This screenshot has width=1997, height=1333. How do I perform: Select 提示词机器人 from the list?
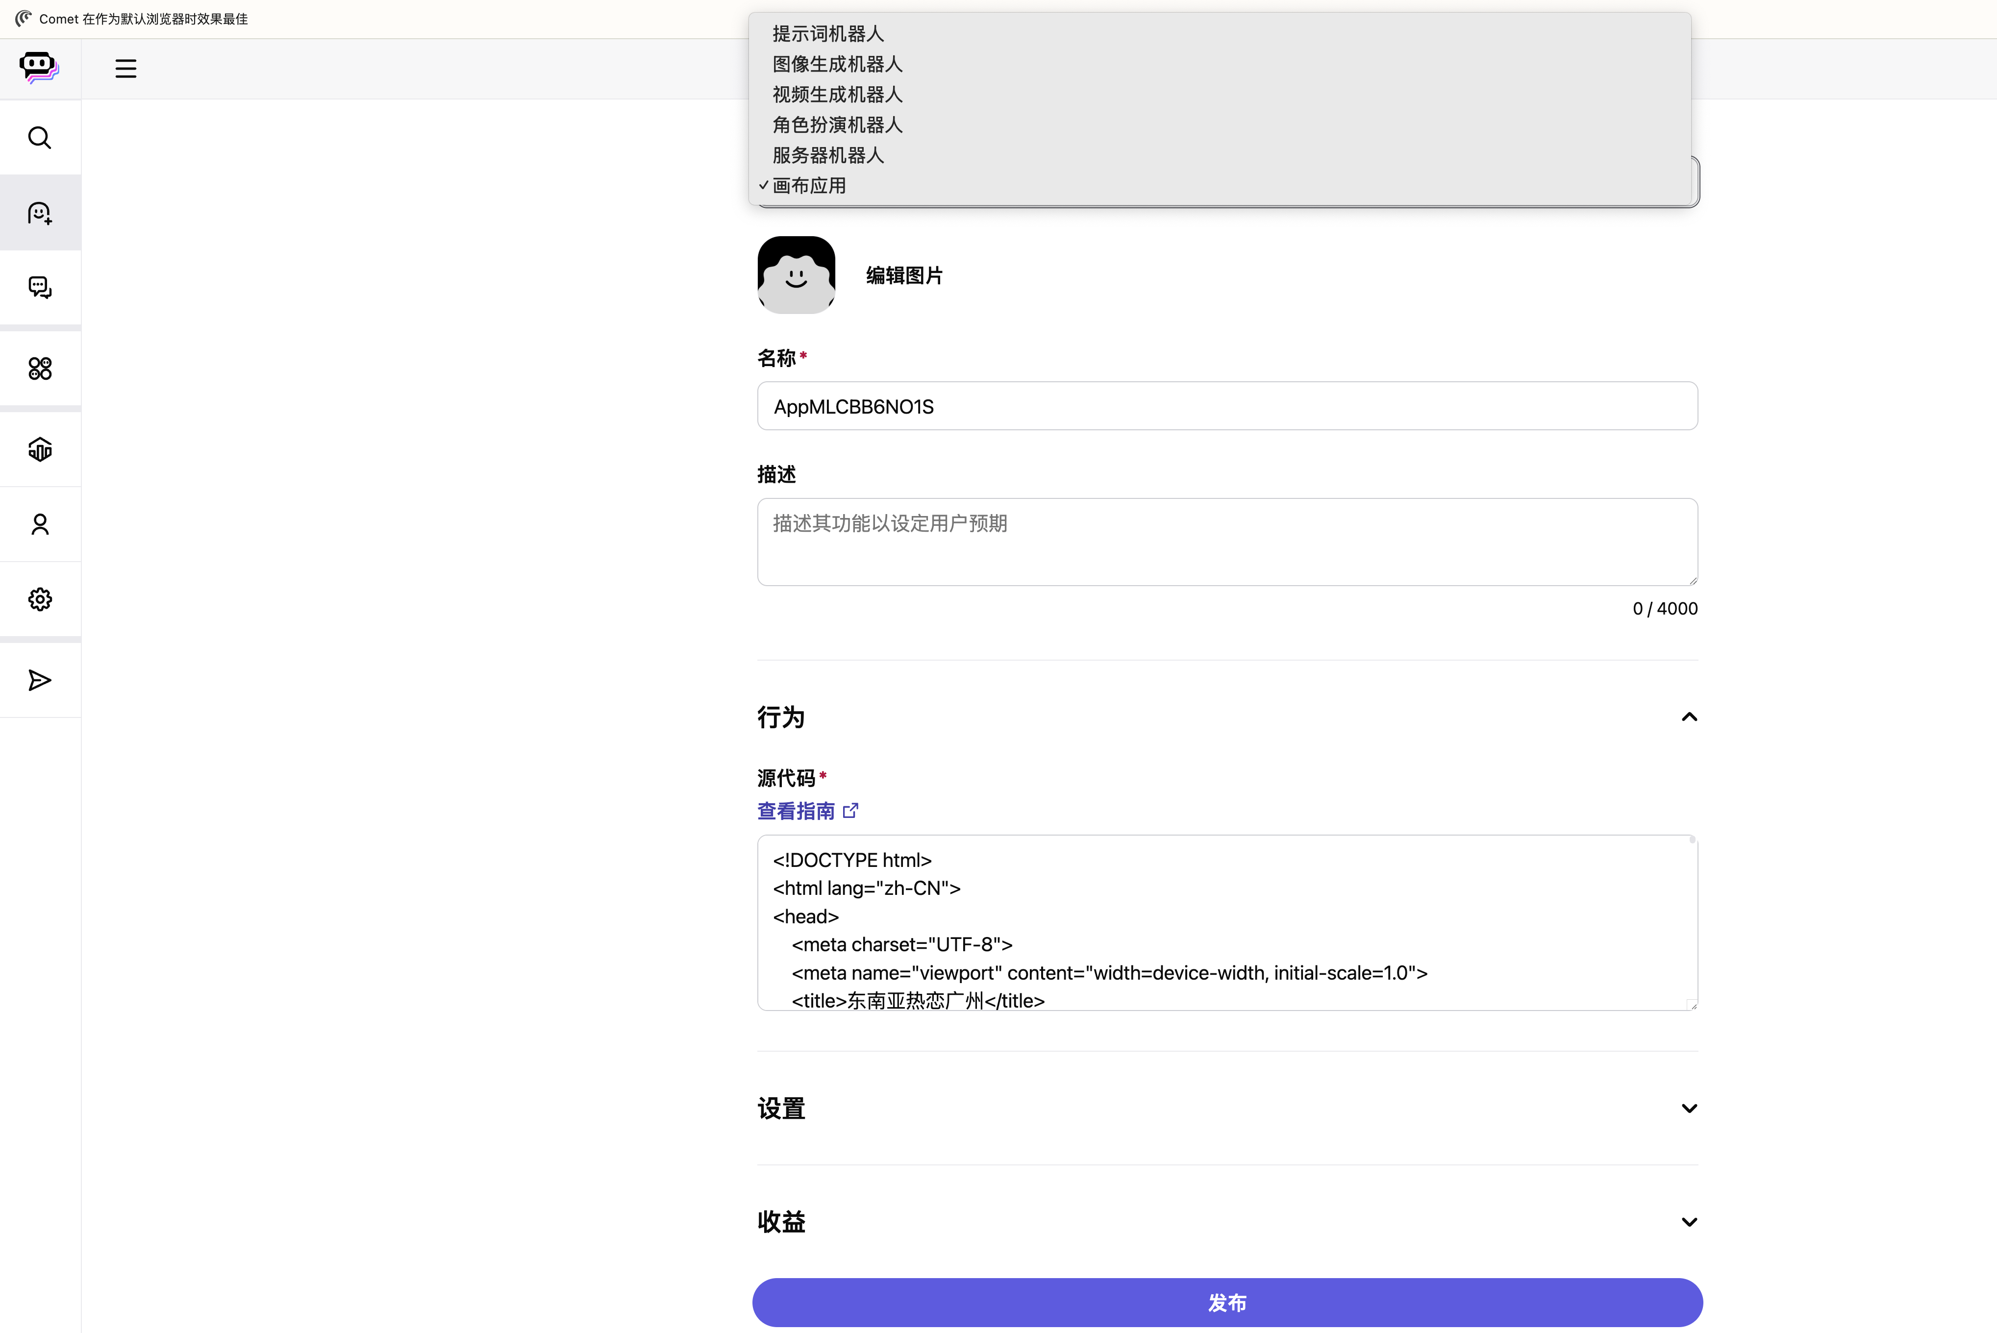click(x=827, y=33)
